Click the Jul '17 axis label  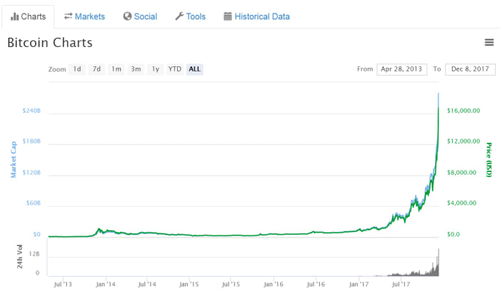click(401, 284)
